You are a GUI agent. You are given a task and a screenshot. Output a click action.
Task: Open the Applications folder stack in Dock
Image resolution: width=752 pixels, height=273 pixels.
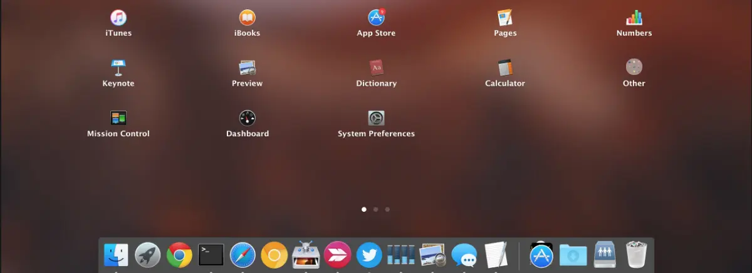[541, 255]
